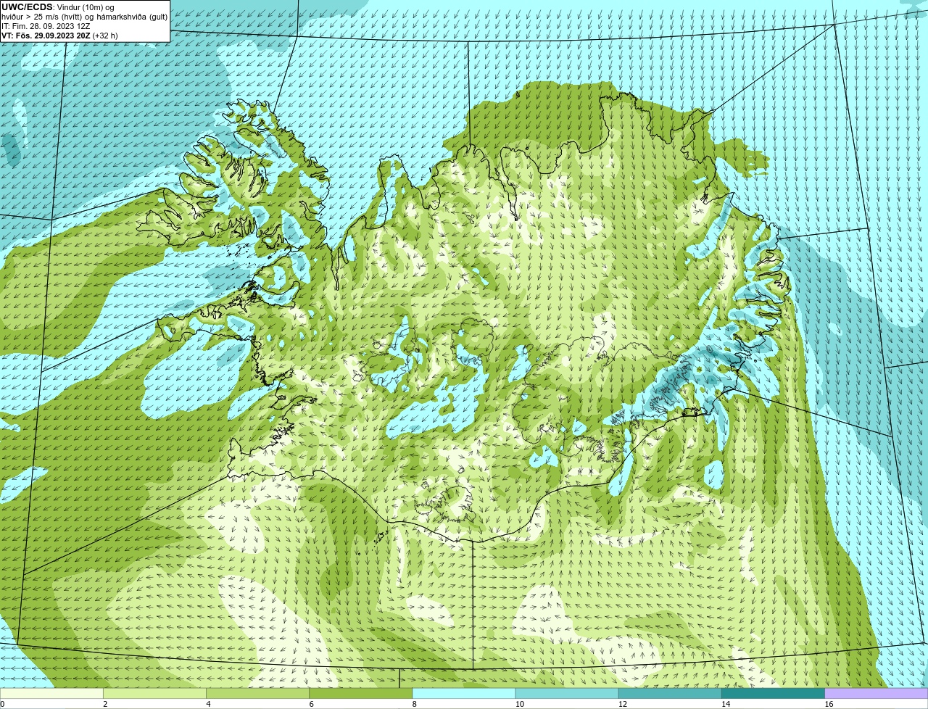Click the '16' label on the color scale
The height and width of the screenshot is (709, 928).
[829, 704]
